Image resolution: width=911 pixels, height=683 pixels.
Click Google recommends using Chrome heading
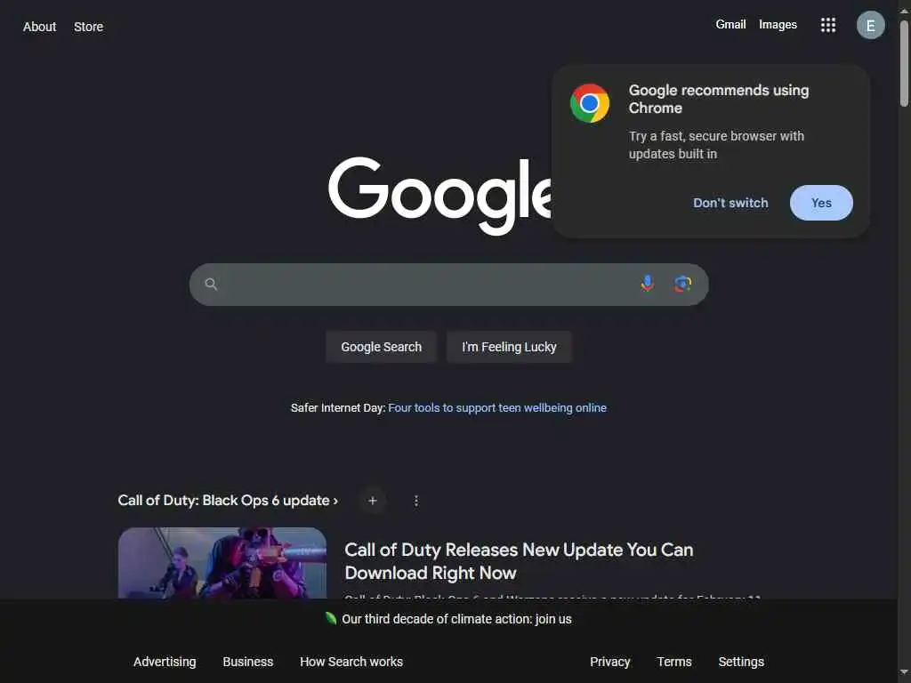[x=719, y=99]
